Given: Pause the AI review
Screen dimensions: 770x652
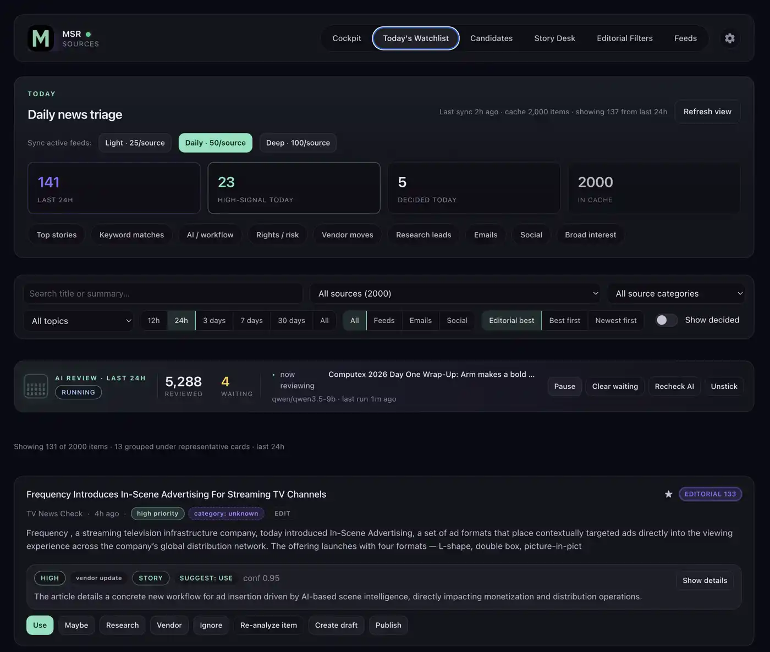Looking at the screenshot, I should (x=564, y=386).
